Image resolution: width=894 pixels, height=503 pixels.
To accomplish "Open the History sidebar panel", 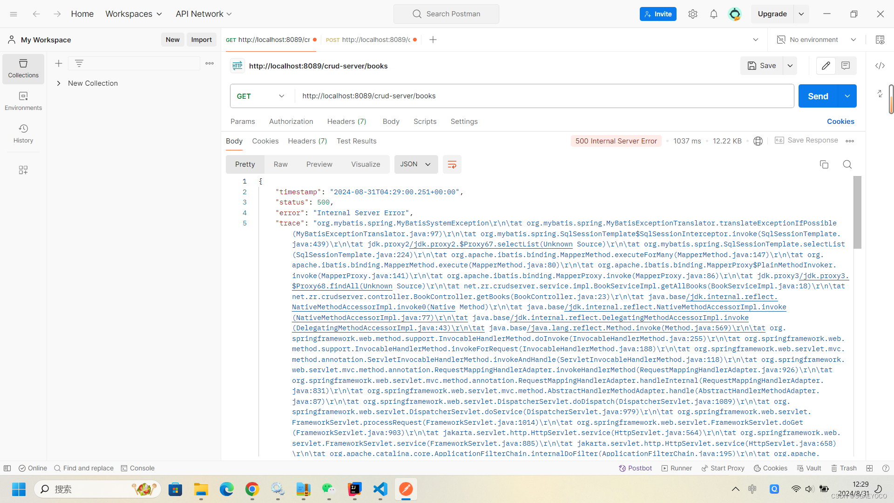I will [x=23, y=133].
